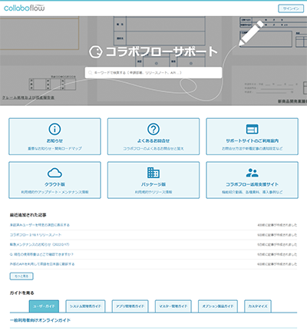
Task: Click the round mascot icon beside コラボフローサポート
Action: click(x=96, y=52)
